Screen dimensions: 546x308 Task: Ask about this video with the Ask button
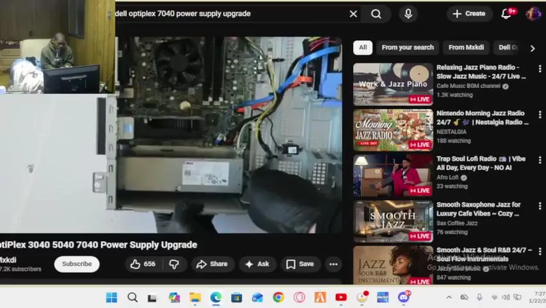257,264
